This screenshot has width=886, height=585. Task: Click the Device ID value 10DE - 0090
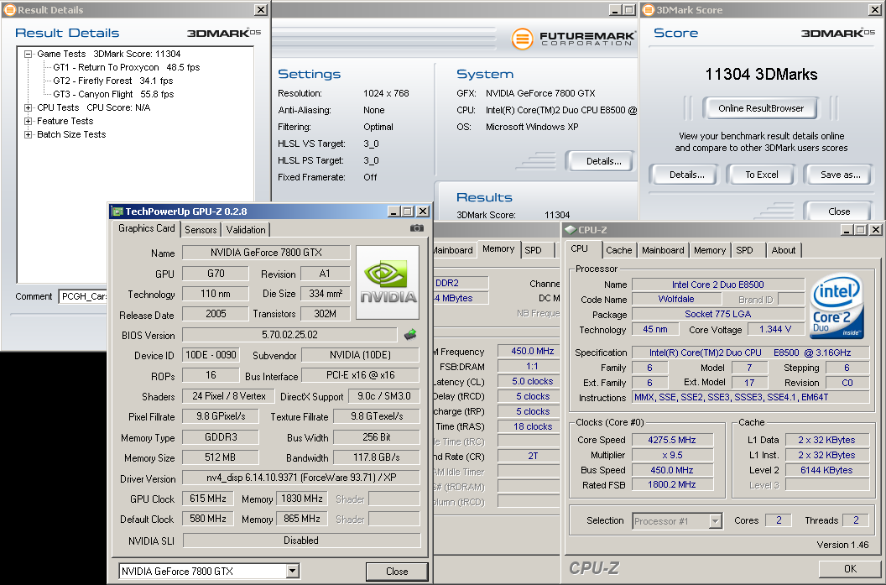(x=211, y=355)
